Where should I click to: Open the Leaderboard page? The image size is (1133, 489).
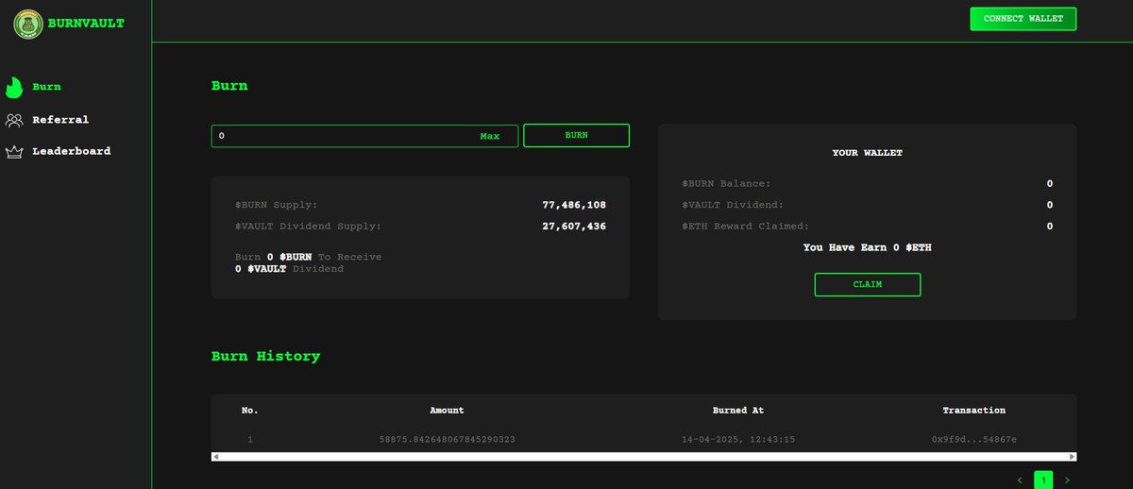(x=72, y=151)
